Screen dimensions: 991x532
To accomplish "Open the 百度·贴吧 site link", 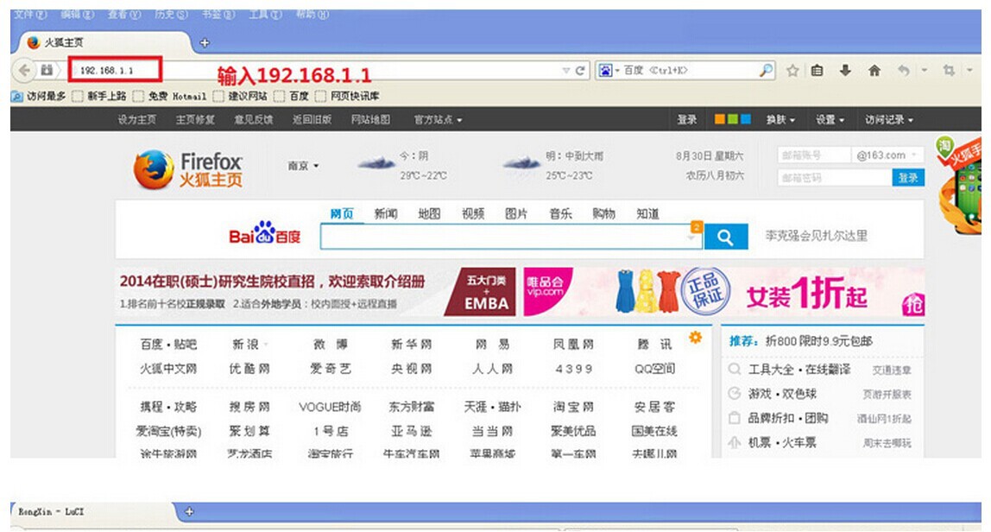I will tap(168, 345).
